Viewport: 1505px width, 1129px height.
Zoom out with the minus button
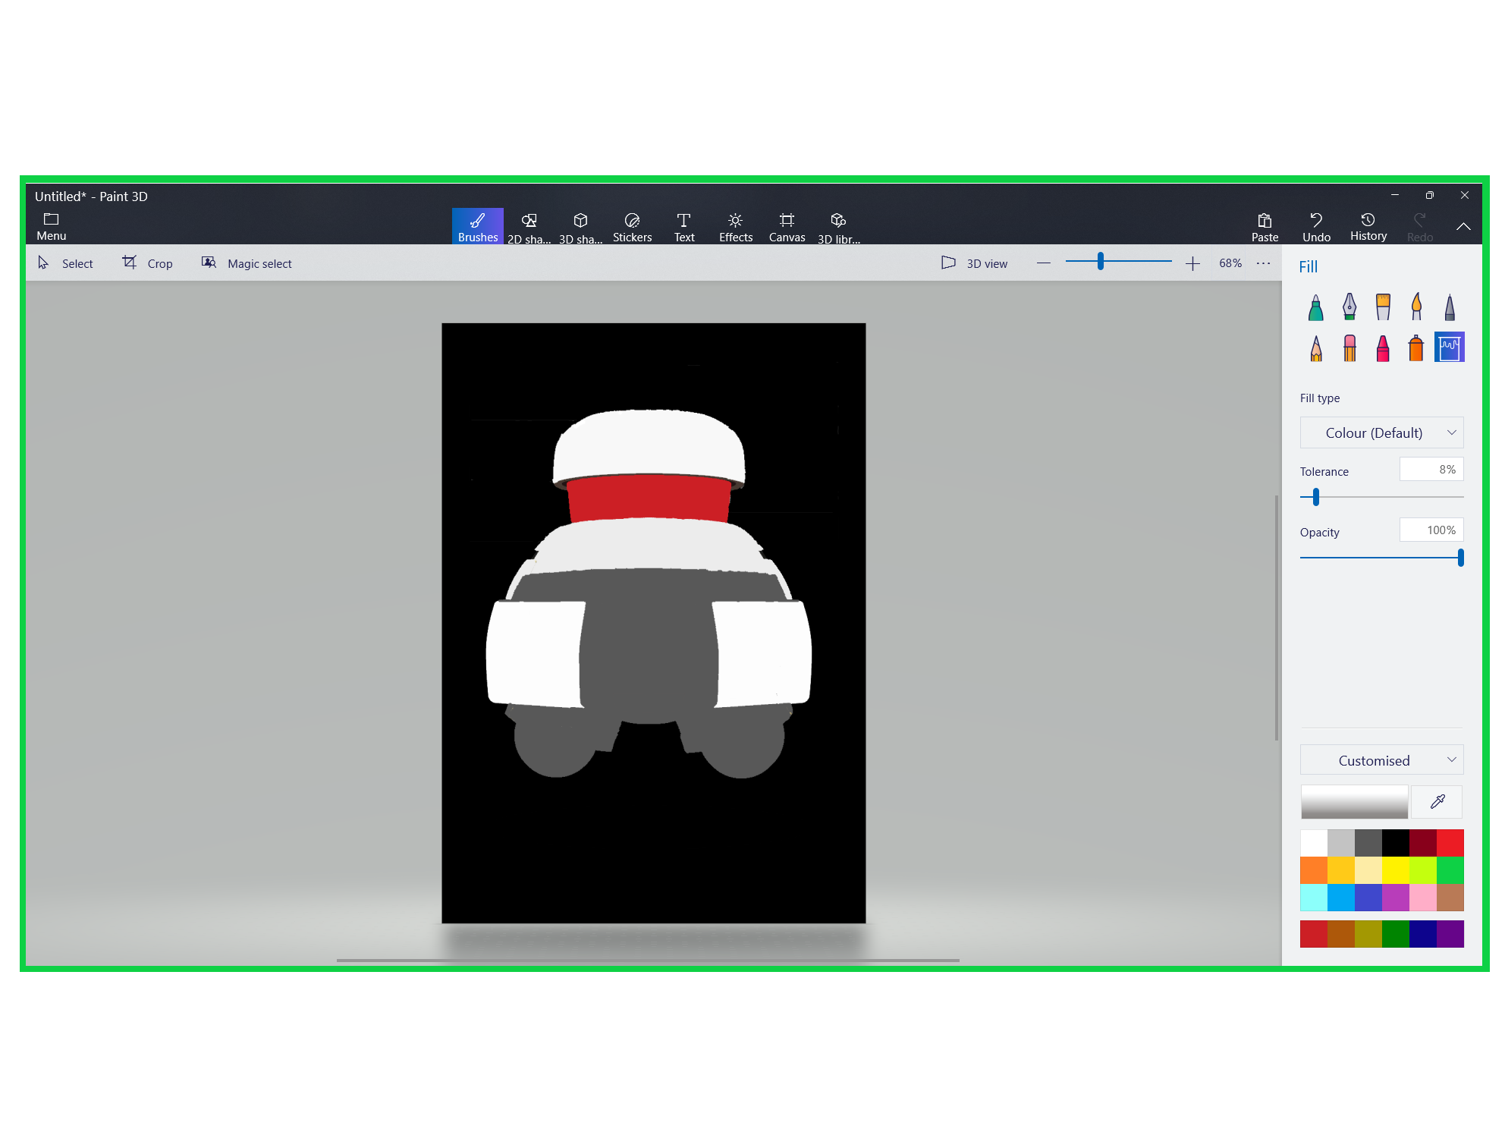(1044, 263)
